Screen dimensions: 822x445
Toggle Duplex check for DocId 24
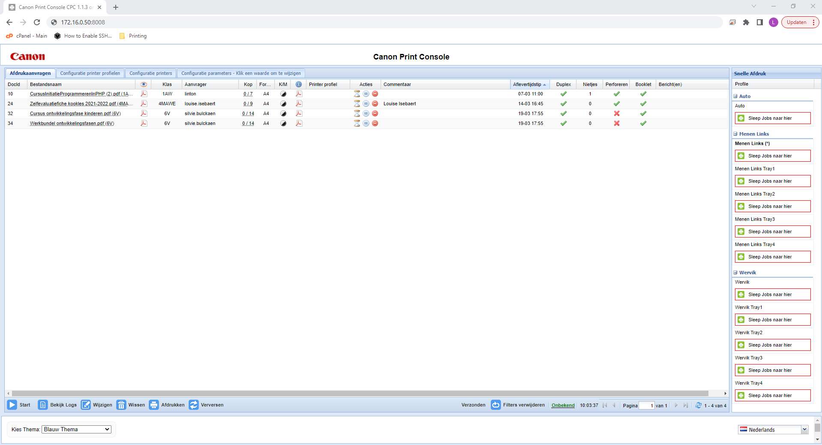[x=564, y=104]
